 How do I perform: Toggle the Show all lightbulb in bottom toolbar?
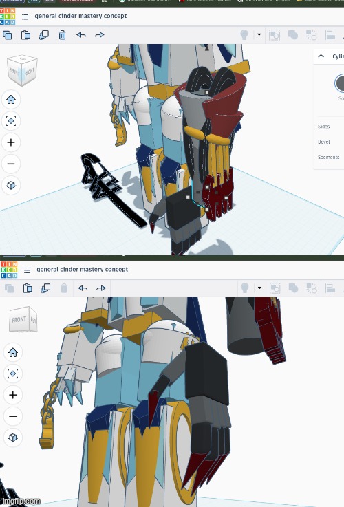pyautogui.click(x=245, y=288)
